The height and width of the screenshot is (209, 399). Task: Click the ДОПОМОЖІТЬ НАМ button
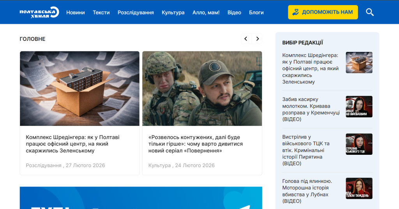point(323,12)
